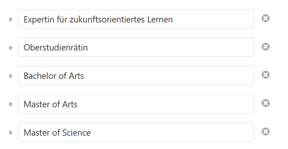
Task: Edit the Oberstudienrätin text field
Action: coord(136,47)
